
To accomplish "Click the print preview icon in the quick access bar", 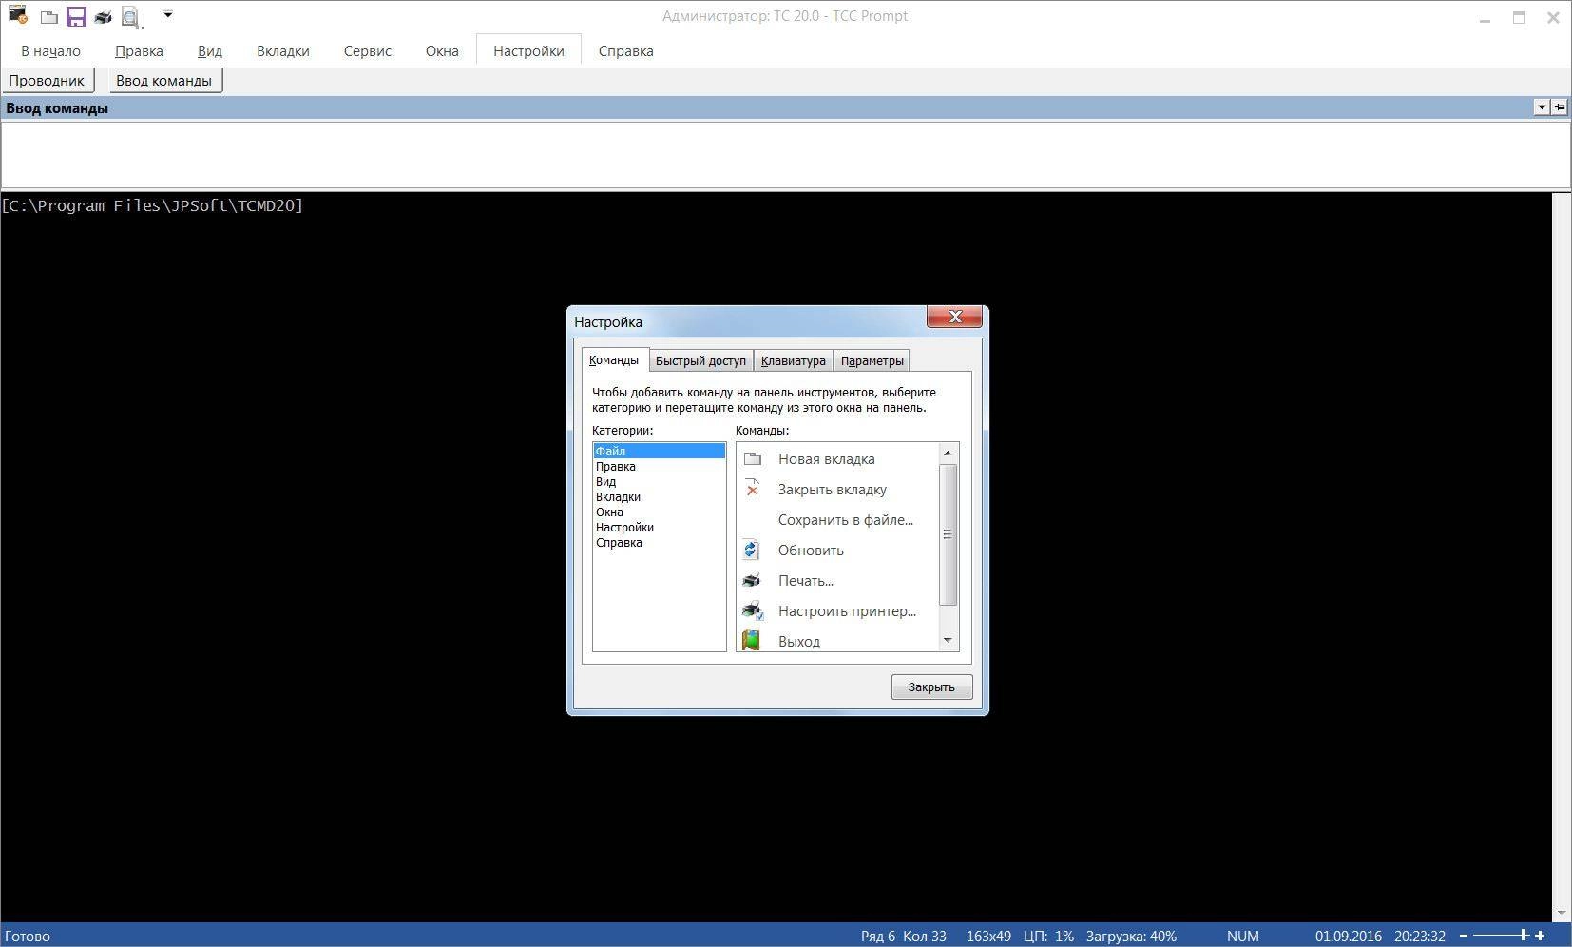I will click(x=130, y=17).
